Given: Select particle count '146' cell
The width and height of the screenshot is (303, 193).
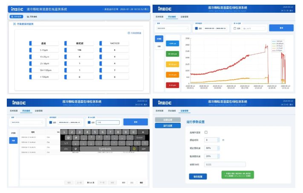Looking at the screenshot, I should pyautogui.click(x=79, y=50).
